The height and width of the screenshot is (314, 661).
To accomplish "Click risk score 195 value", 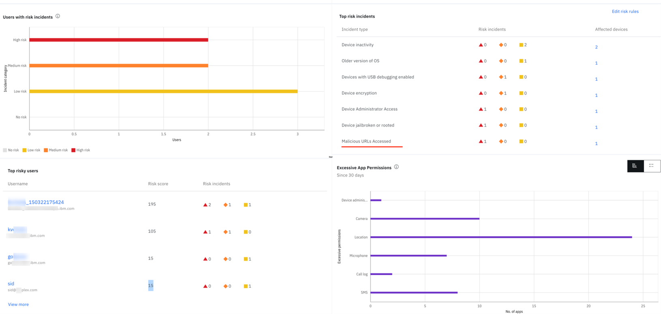I will 152,204.
